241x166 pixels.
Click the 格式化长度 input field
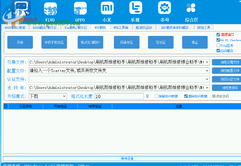coord(119,96)
